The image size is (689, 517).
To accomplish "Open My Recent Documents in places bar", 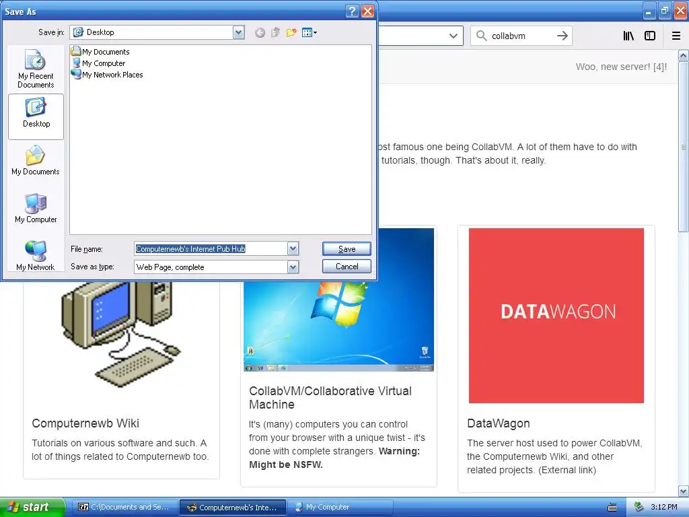I will click(x=36, y=69).
